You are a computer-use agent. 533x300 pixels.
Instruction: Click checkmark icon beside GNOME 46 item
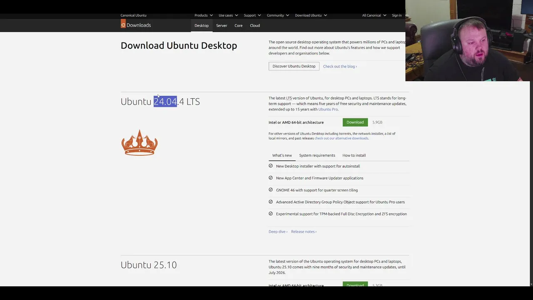(271, 190)
